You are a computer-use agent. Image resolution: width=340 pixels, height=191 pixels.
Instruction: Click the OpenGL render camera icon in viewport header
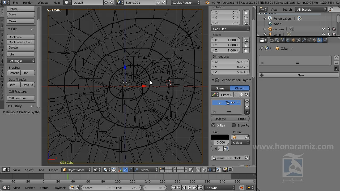pos(225,170)
